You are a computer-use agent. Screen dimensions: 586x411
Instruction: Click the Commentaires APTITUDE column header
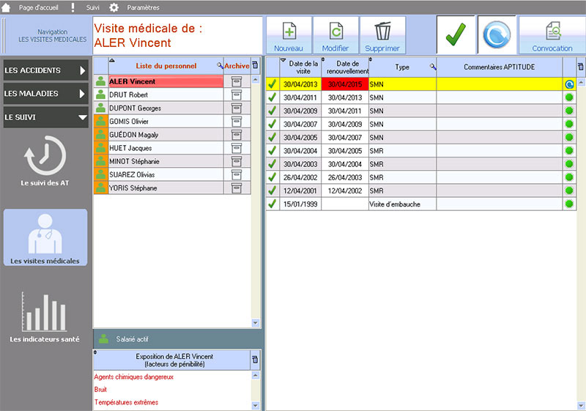tap(500, 67)
